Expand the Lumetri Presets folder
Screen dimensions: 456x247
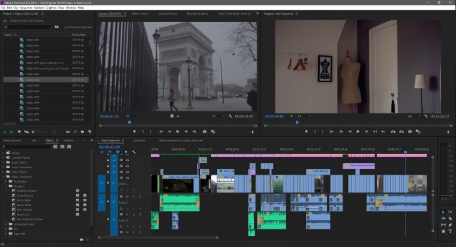[x=3, y=158]
